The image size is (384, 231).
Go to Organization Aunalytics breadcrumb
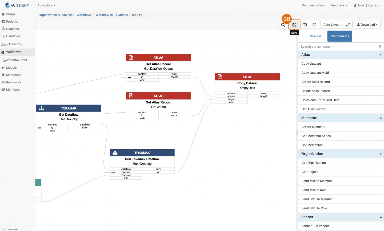click(x=55, y=15)
